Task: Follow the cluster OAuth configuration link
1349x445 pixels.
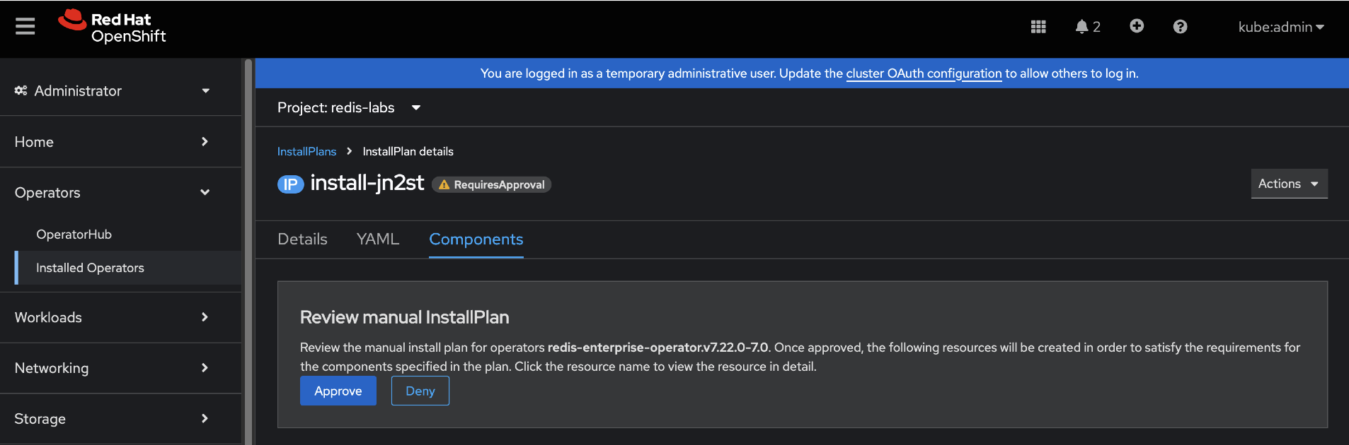Action: 924,73
